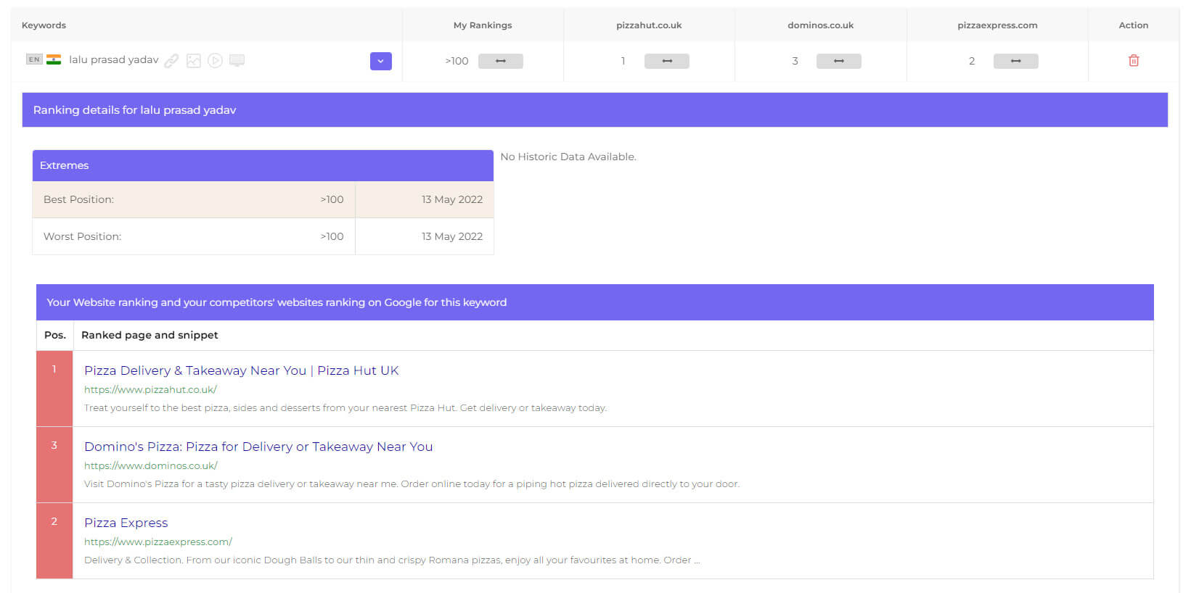Delete the keyword with the trash icon
This screenshot has height=593, width=1191.
pos(1134,61)
